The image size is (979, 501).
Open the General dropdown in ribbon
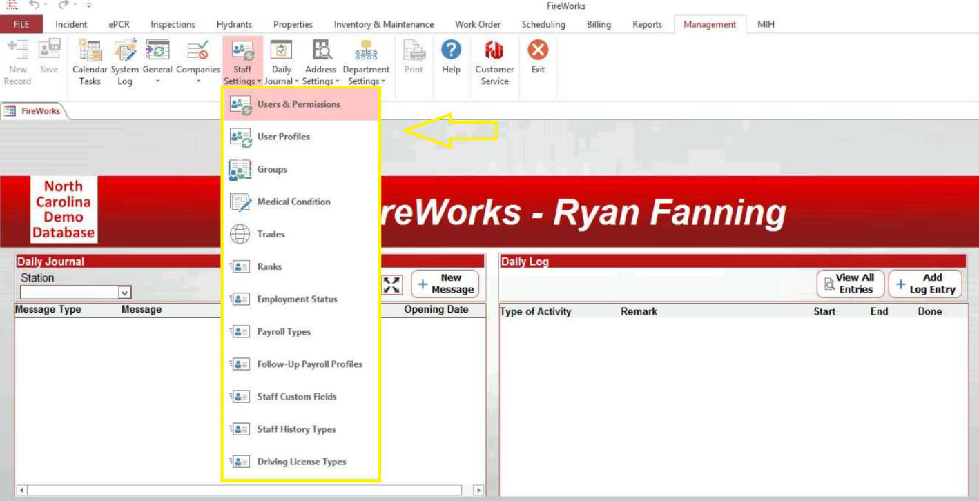(x=158, y=63)
